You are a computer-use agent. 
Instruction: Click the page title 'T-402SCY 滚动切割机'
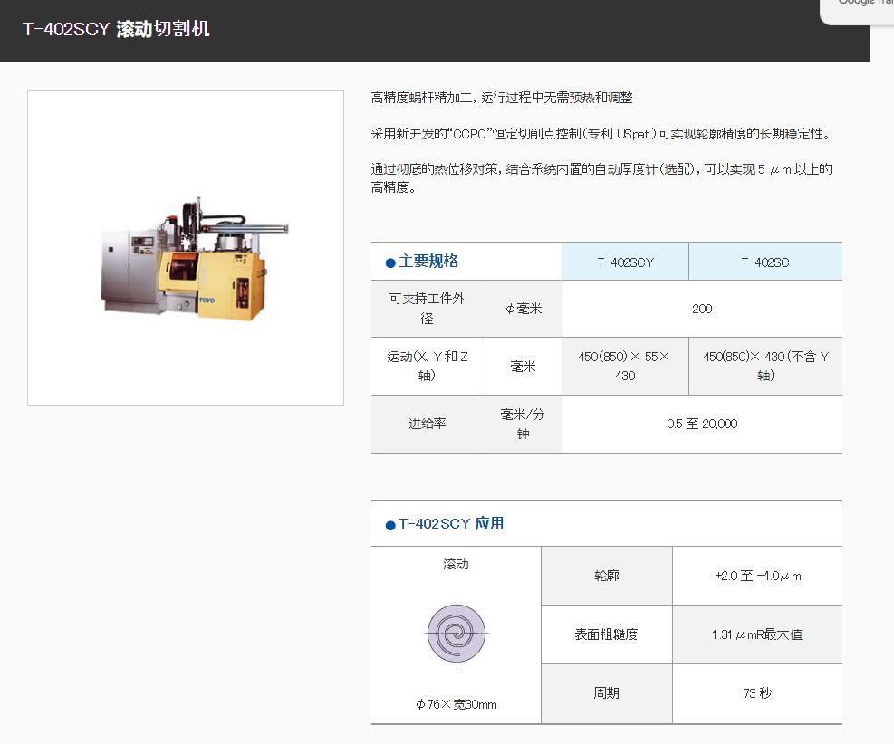116,28
